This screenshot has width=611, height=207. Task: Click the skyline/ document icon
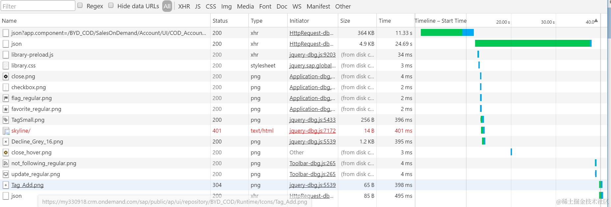(6, 131)
